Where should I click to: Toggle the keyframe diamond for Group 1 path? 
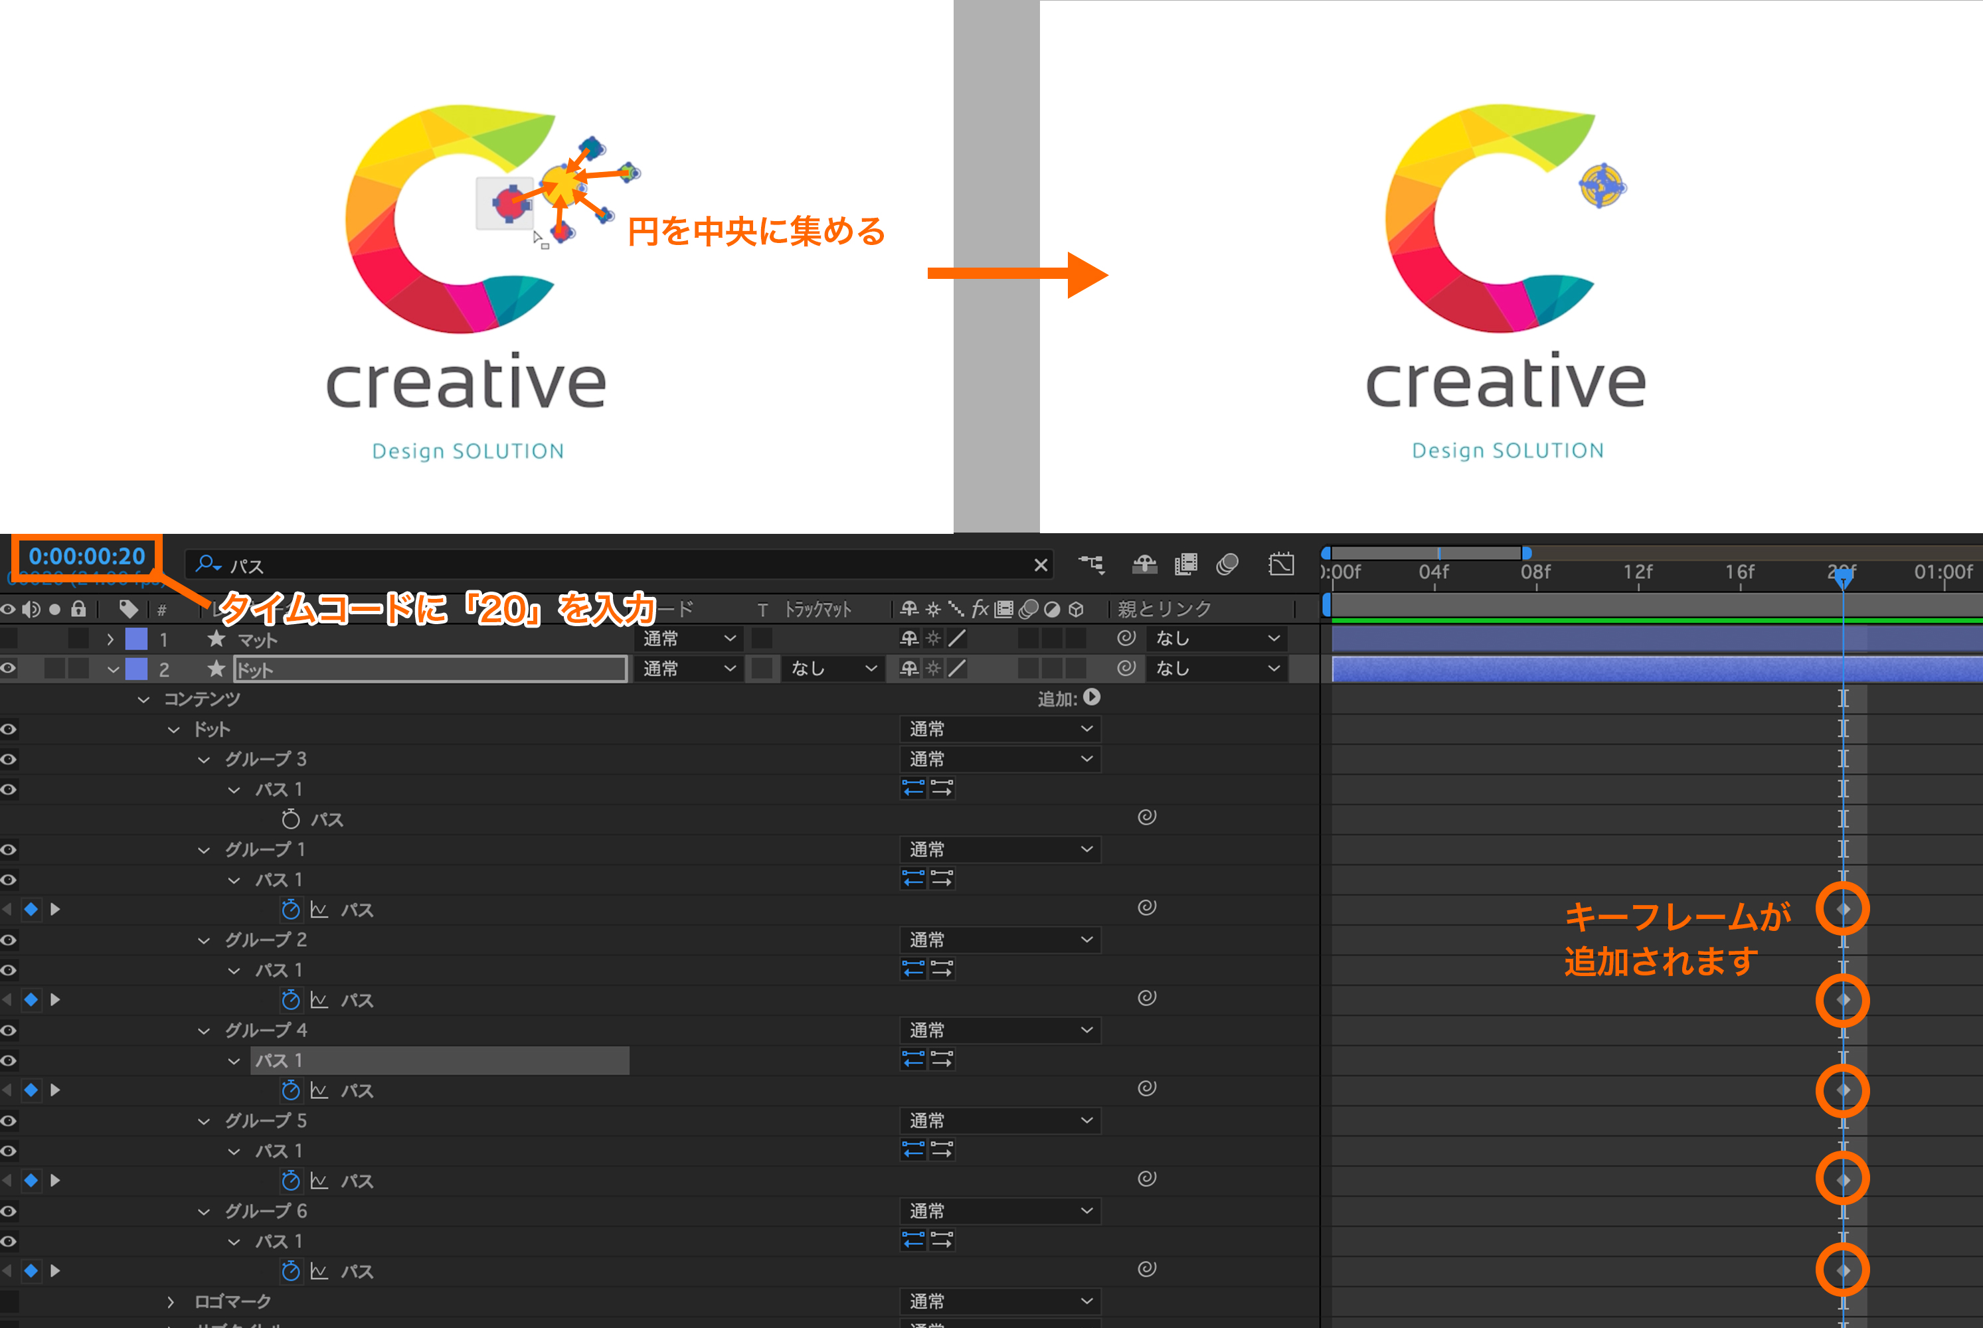(x=31, y=909)
